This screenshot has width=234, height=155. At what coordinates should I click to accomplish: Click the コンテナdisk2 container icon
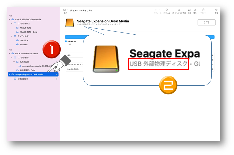(x=15, y=24)
